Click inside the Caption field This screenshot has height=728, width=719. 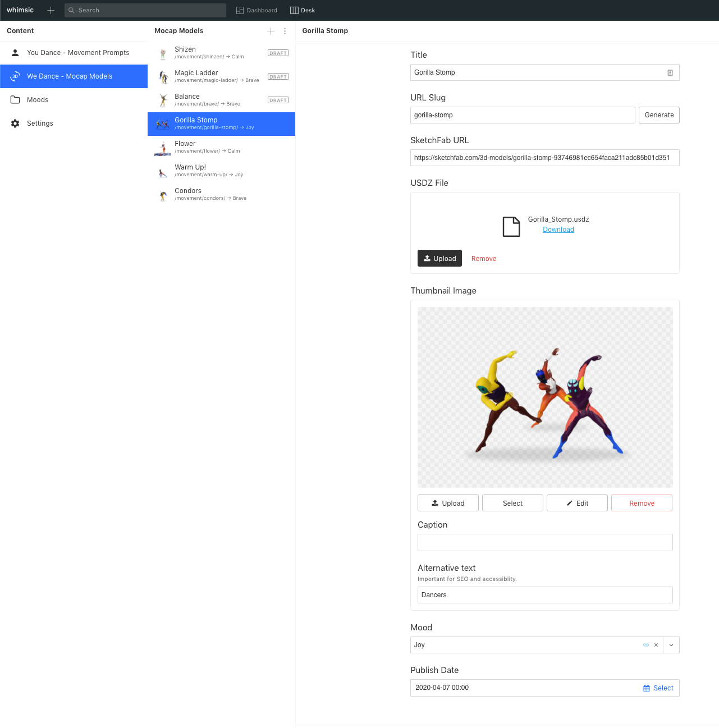point(544,542)
